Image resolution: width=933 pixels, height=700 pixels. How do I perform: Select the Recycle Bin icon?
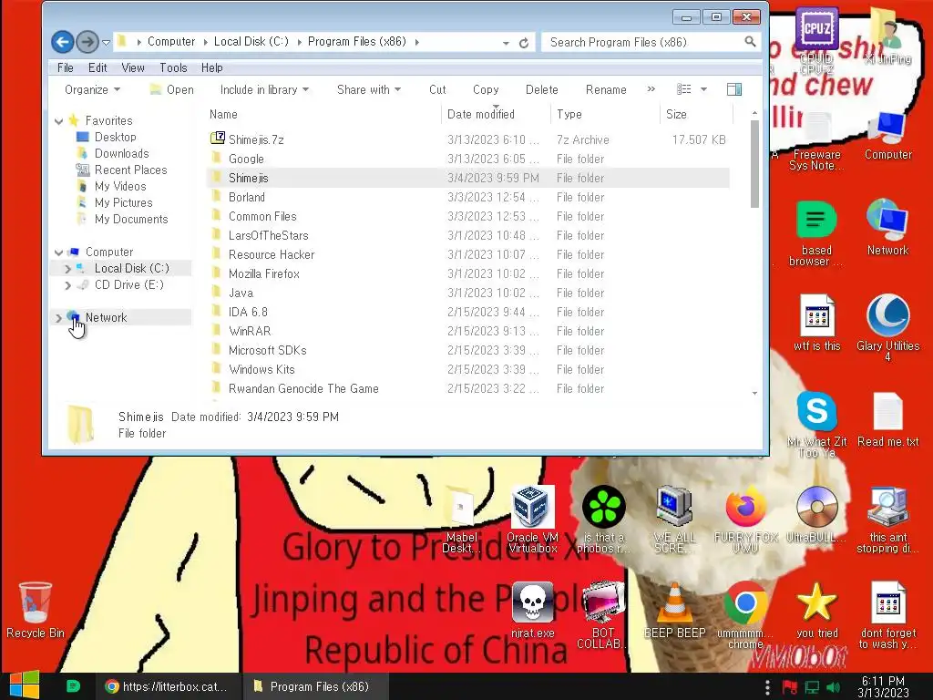pyautogui.click(x=36, y=610)
